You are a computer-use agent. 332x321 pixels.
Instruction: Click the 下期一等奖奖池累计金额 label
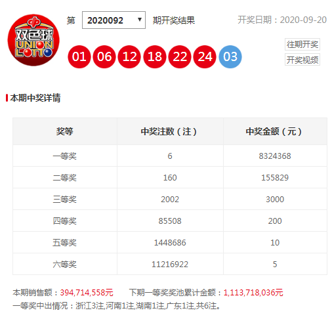176,293
